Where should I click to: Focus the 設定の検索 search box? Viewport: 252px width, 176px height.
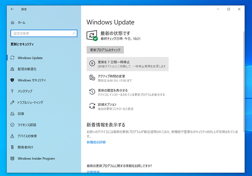(44, 33)
